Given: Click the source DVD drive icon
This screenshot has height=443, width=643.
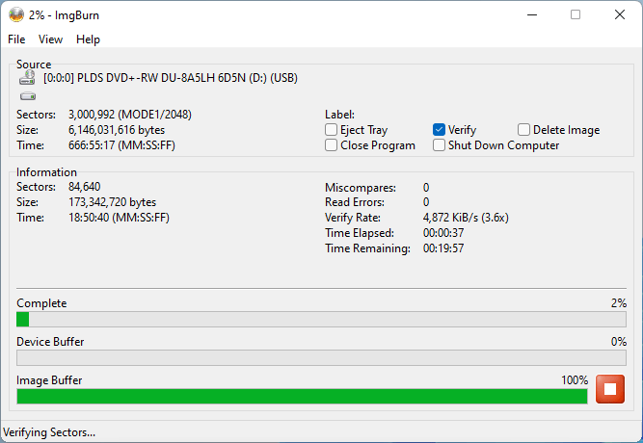Looking at the screenshot, I should click(x=27, y=78).
